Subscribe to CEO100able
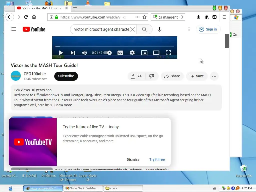The image size is (256, 192). point(66,76)
